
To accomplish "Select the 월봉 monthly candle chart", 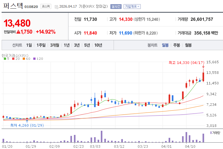I will pos(188,45).
